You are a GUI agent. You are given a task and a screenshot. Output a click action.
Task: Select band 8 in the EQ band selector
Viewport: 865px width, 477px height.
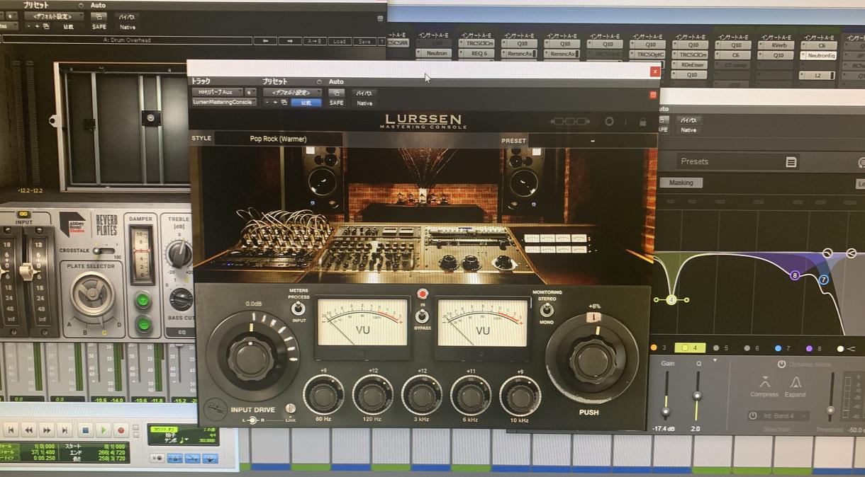pos(813,348)
